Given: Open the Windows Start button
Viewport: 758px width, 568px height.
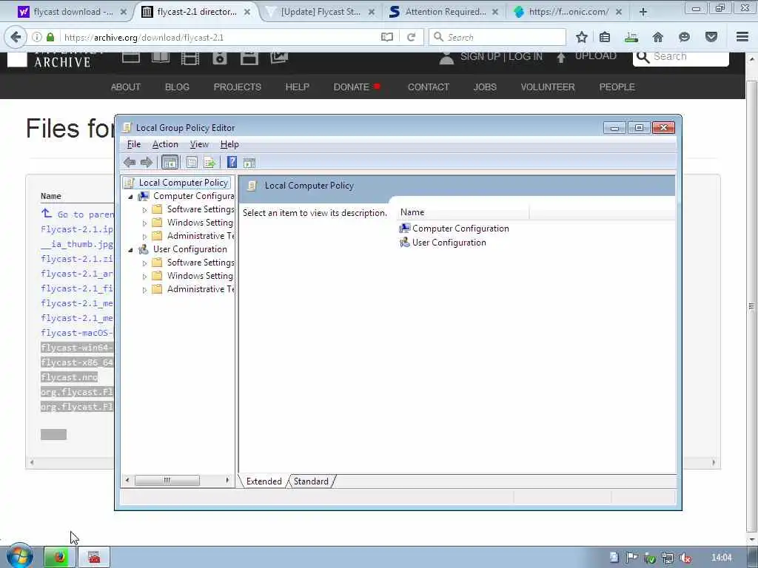Looking at the screenshot, I should click(19, 557).
